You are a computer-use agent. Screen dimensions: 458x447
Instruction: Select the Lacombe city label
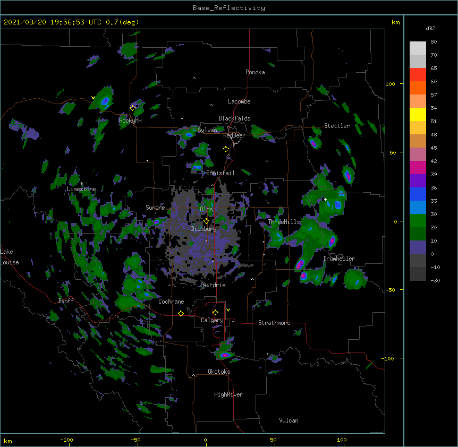click(x=239, y=101)
